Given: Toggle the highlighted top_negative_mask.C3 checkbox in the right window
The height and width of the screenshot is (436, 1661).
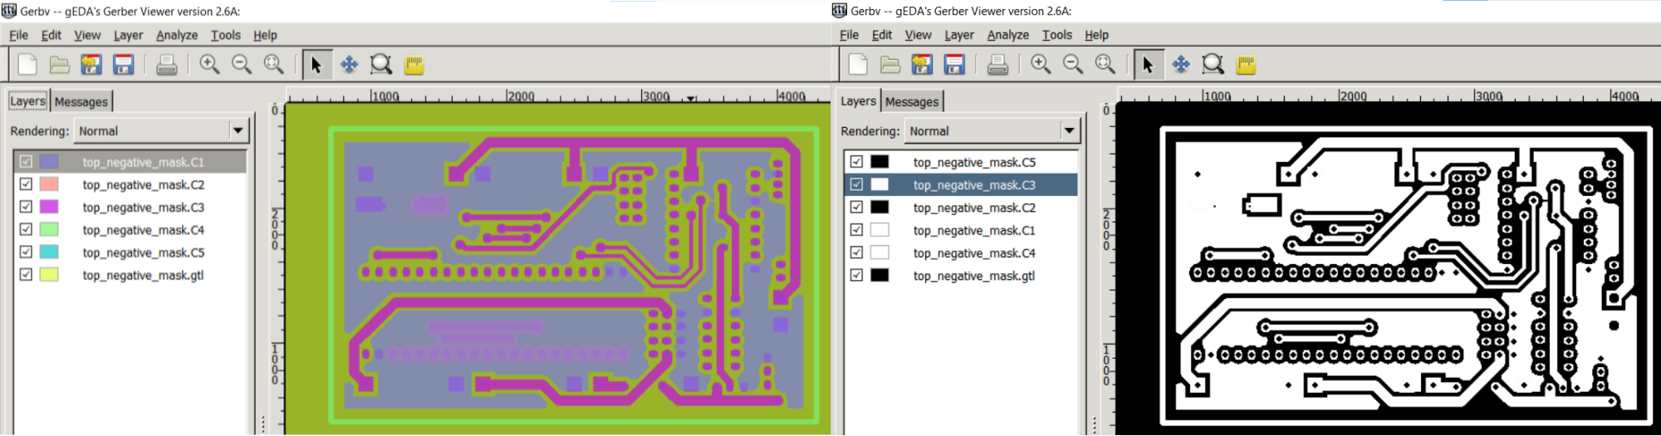Looking at the screenshot, I should click(856, 184).
